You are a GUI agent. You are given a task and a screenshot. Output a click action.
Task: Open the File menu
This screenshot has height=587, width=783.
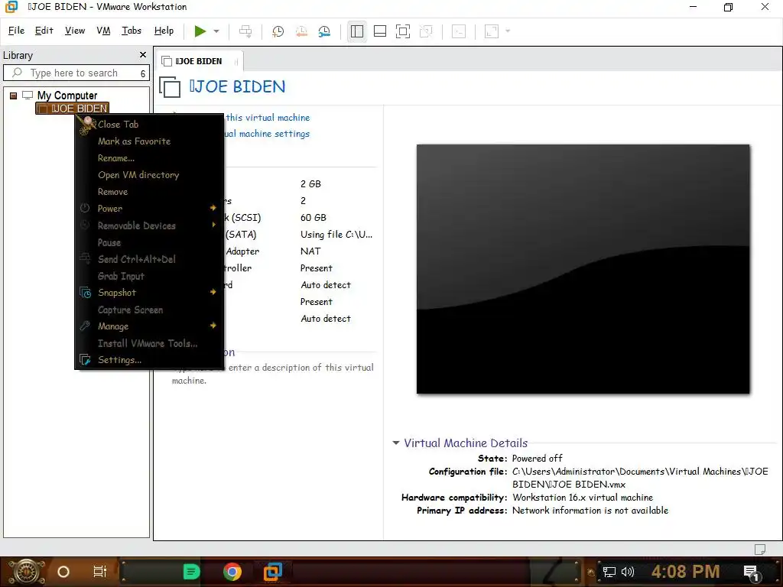tap(16, 31)
